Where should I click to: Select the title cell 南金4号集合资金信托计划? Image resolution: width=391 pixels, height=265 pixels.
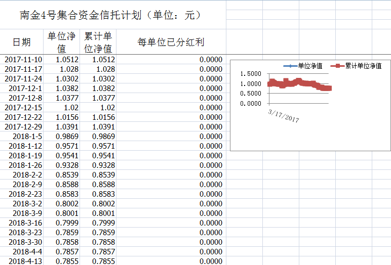tap(111, 15)
